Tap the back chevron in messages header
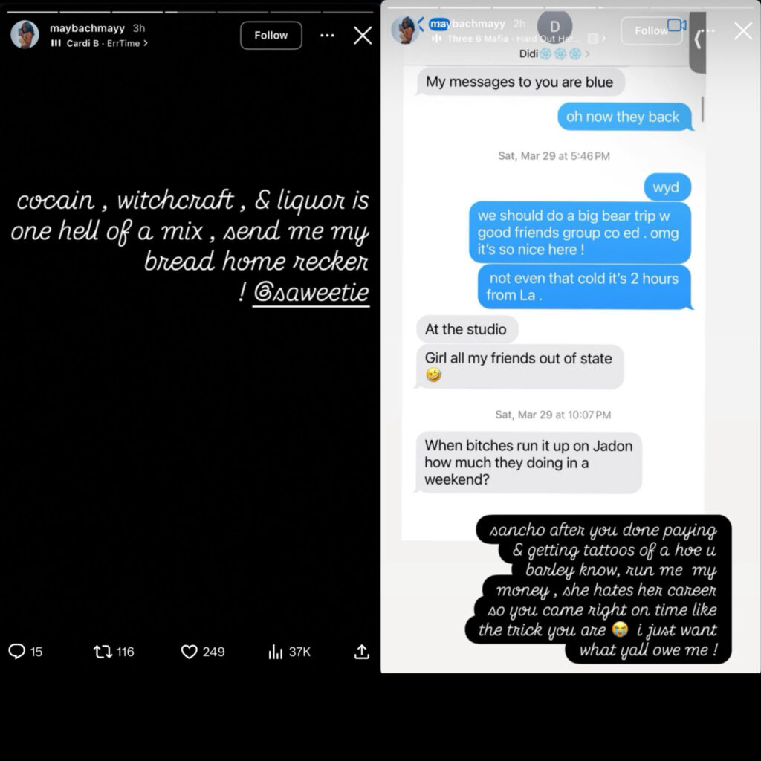The image size is (761, 761). [x=421, y=24]
